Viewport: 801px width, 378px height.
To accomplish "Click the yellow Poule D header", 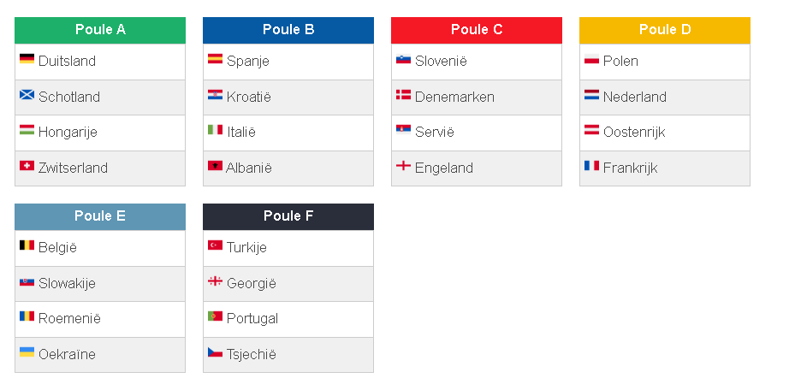I will tap(665, 30).
